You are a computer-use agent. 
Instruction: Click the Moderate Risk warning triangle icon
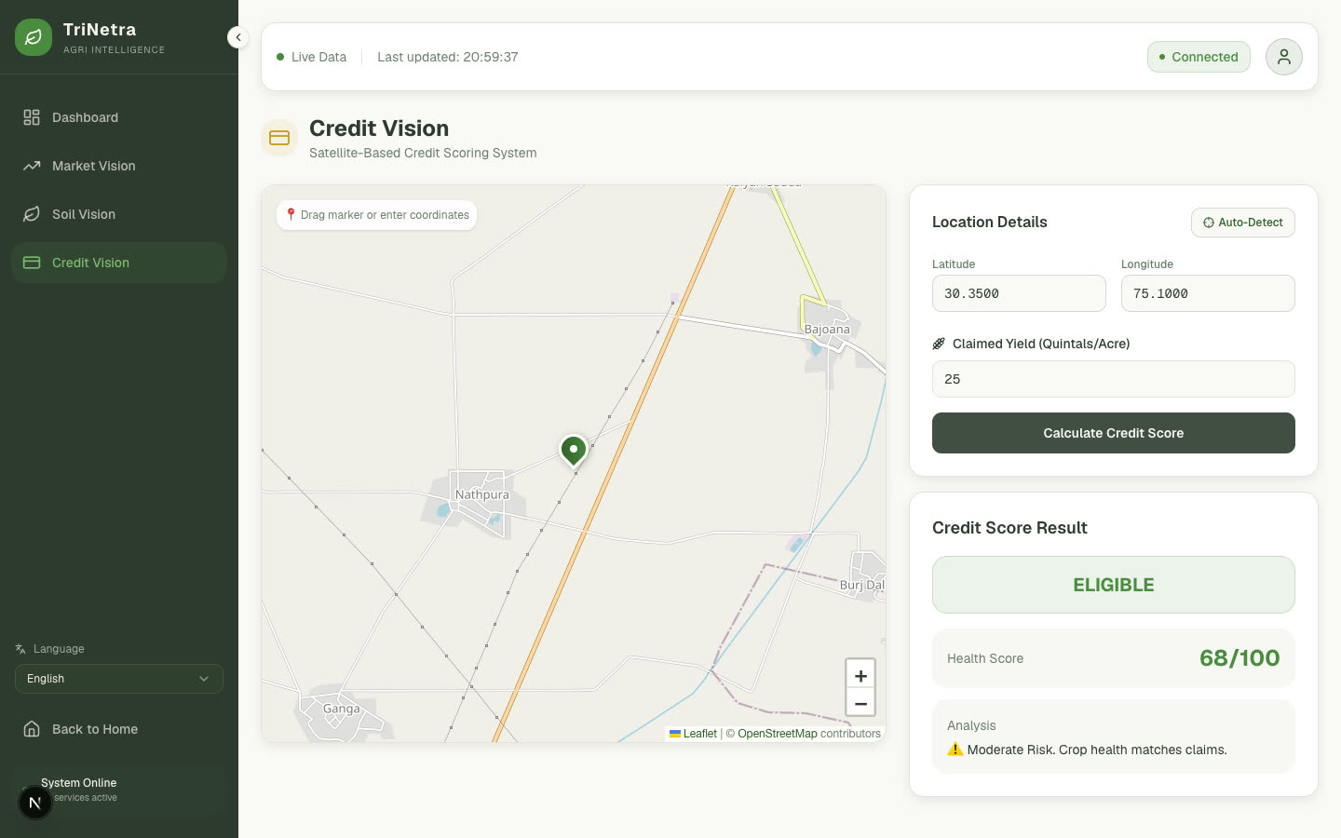coord(955,749)
